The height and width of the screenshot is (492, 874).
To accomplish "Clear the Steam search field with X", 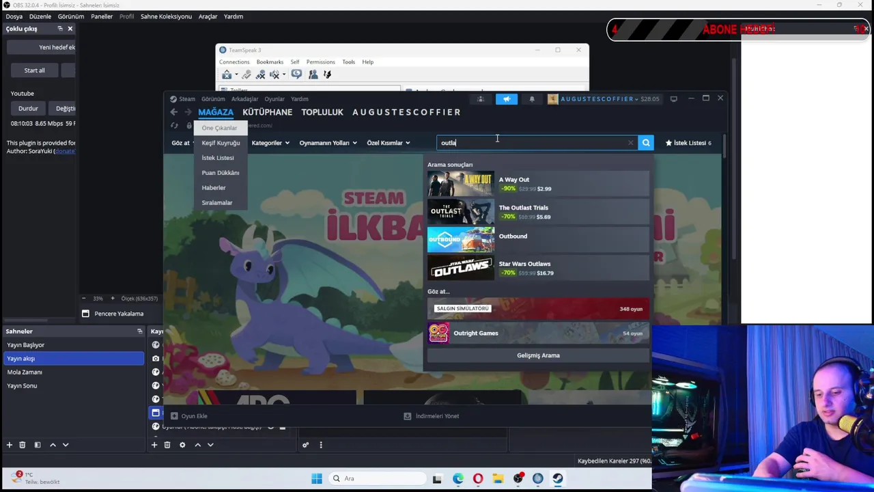I will pyautogui.click(x=630, y=143).
